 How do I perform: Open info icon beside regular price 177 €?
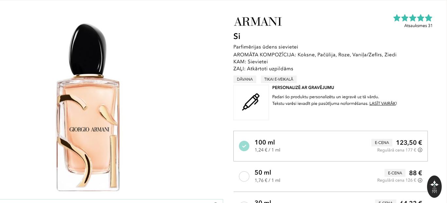click(x=420, y=150)
